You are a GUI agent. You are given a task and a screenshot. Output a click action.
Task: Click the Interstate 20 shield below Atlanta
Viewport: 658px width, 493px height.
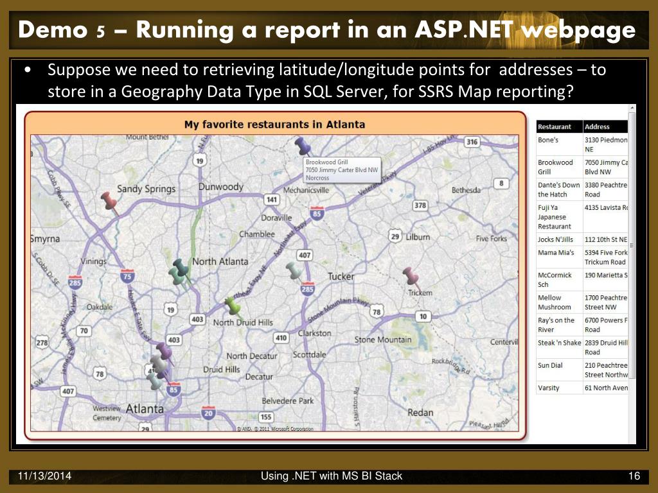(208, 413)
